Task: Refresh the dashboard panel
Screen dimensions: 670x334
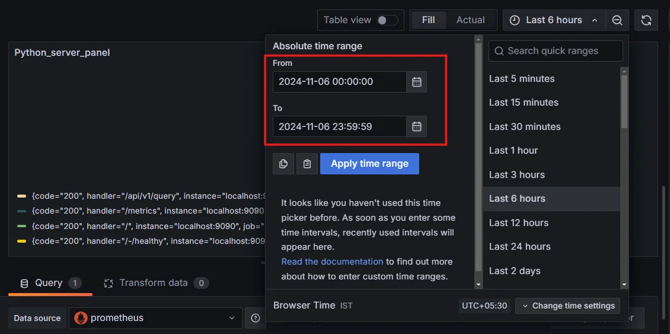Action: click(646, 20)
